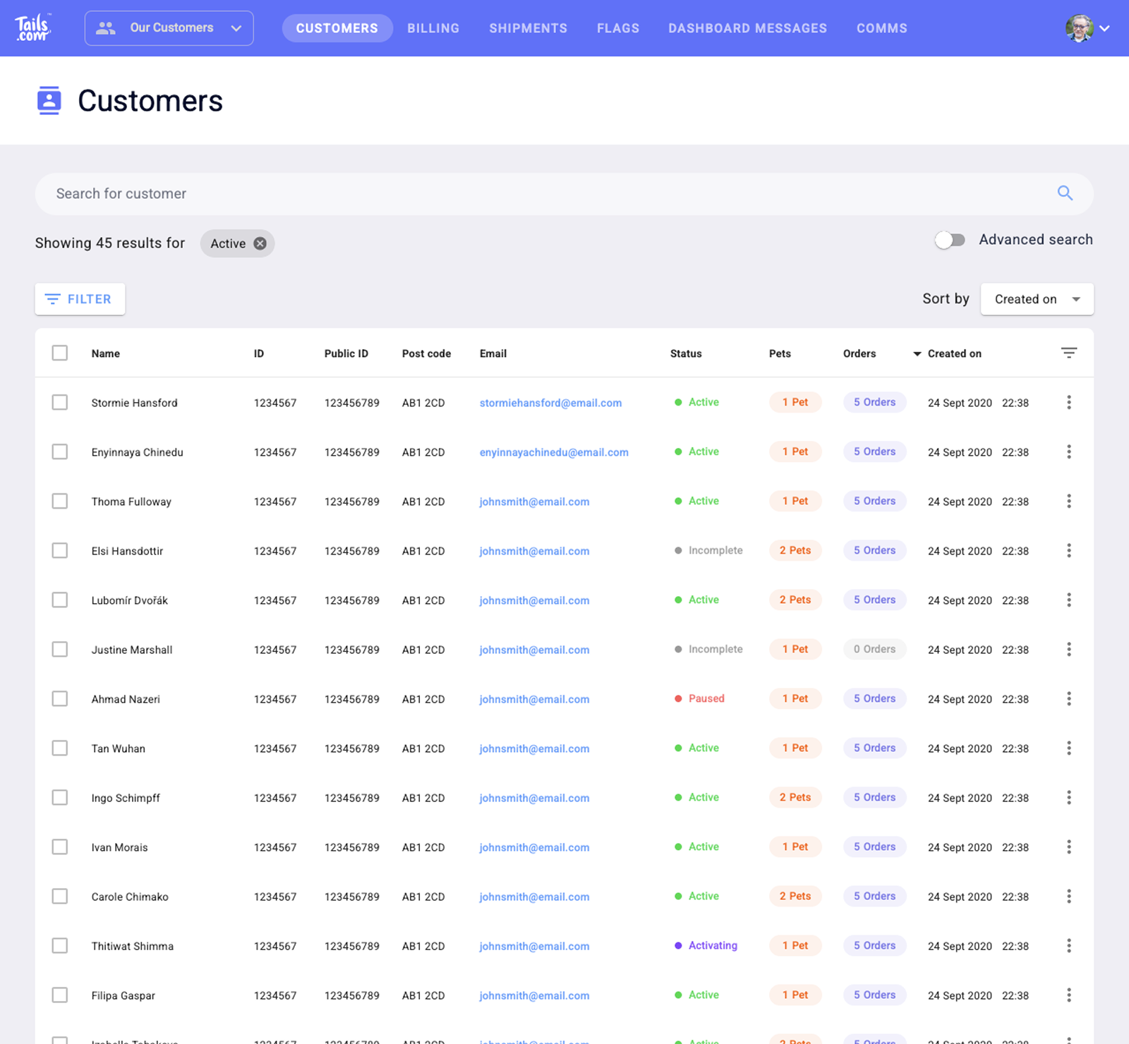Open the Sort by Created on dropdown

tap(1037, 299)
